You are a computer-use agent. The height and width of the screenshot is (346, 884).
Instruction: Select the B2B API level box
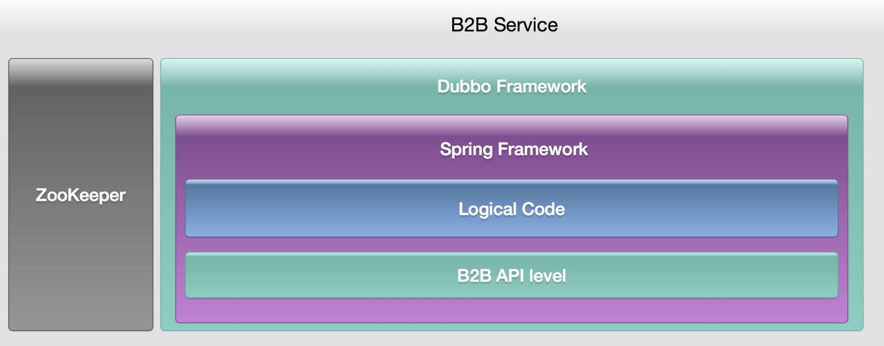click(512, 275)
